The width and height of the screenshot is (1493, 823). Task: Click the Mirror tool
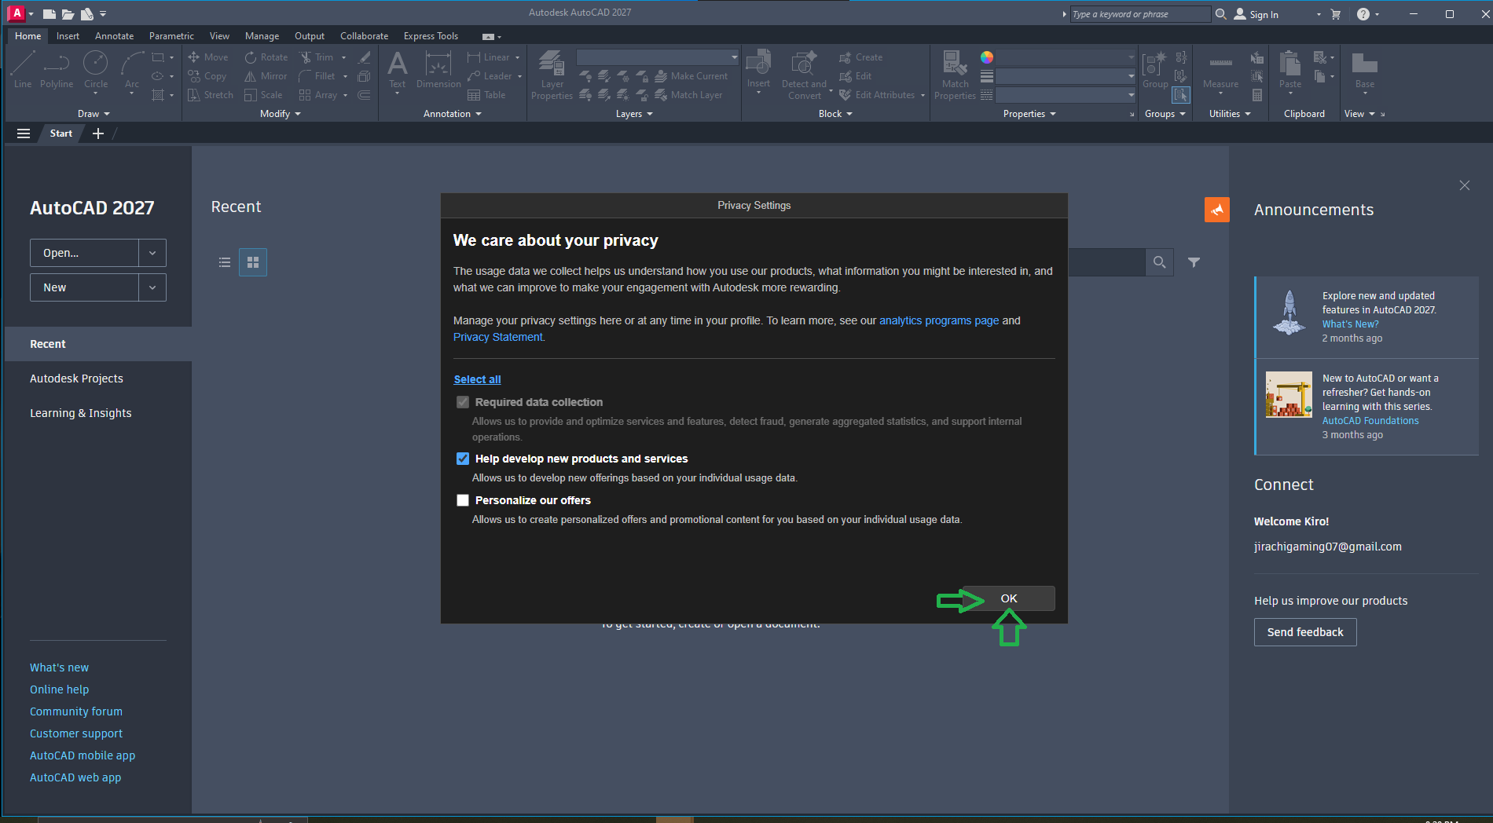click(266, 76)
